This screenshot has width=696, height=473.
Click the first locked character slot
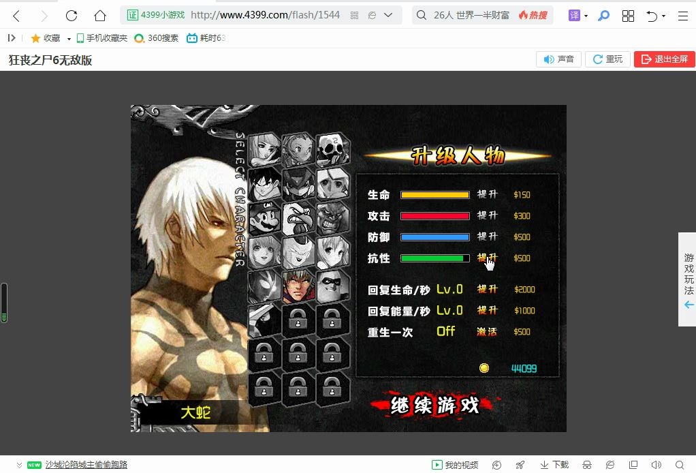298,320
